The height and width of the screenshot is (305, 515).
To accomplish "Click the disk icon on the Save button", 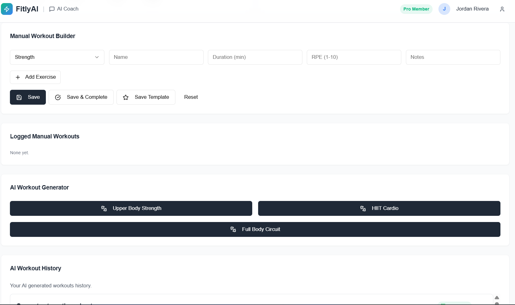I will click(x=19, y=97).
